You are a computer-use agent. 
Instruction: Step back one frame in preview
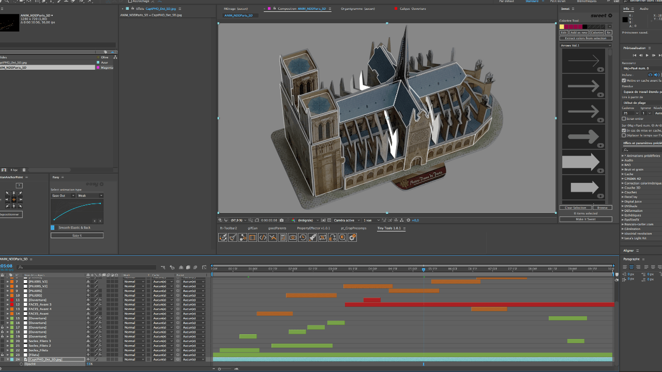[641, 55]
